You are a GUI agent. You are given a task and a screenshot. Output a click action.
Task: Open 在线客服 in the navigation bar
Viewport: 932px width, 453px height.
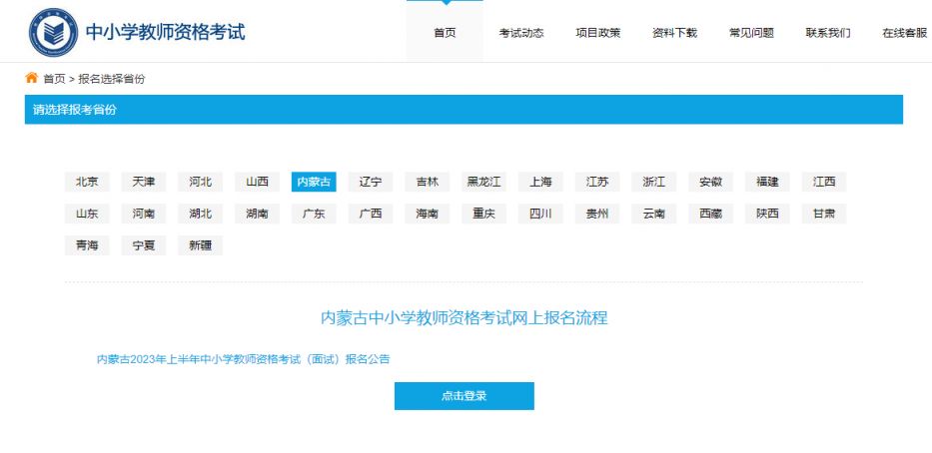pos(905,33)
